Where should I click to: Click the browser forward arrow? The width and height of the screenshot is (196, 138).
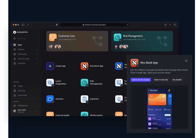32,25
